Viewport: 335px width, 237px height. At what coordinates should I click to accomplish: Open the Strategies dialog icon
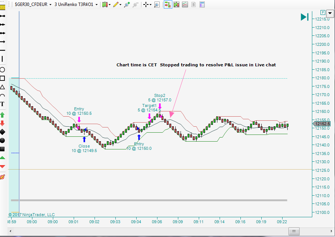[x=185, y=4]
